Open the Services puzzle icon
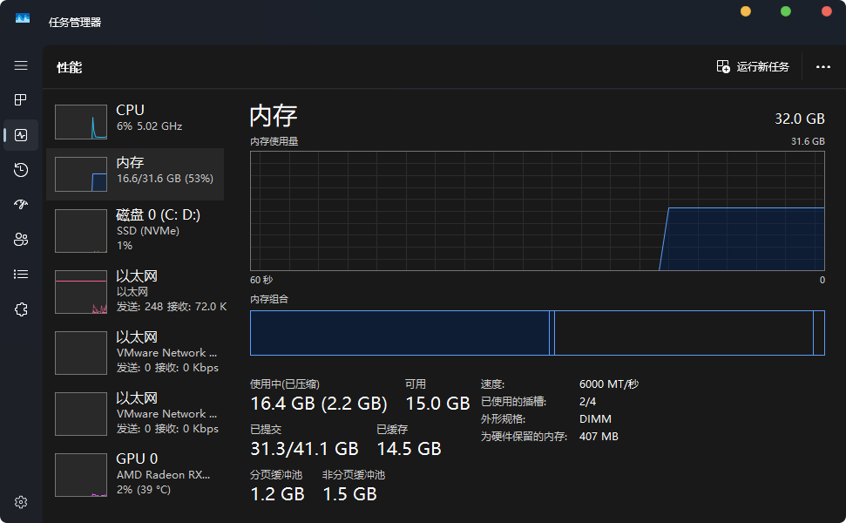This screenshot has width=846, height=523. (x=21, y=309)
